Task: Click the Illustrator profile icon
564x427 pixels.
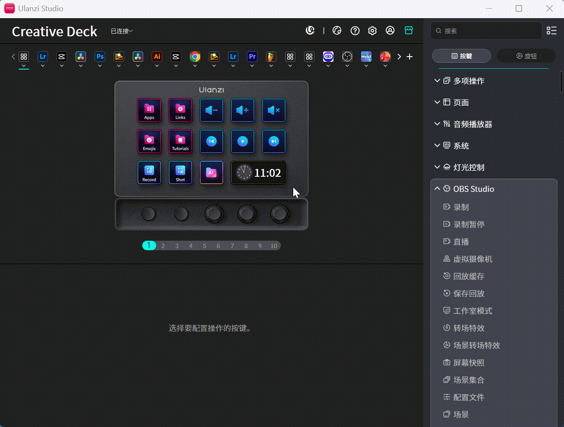Action: (x=157, y=57)
